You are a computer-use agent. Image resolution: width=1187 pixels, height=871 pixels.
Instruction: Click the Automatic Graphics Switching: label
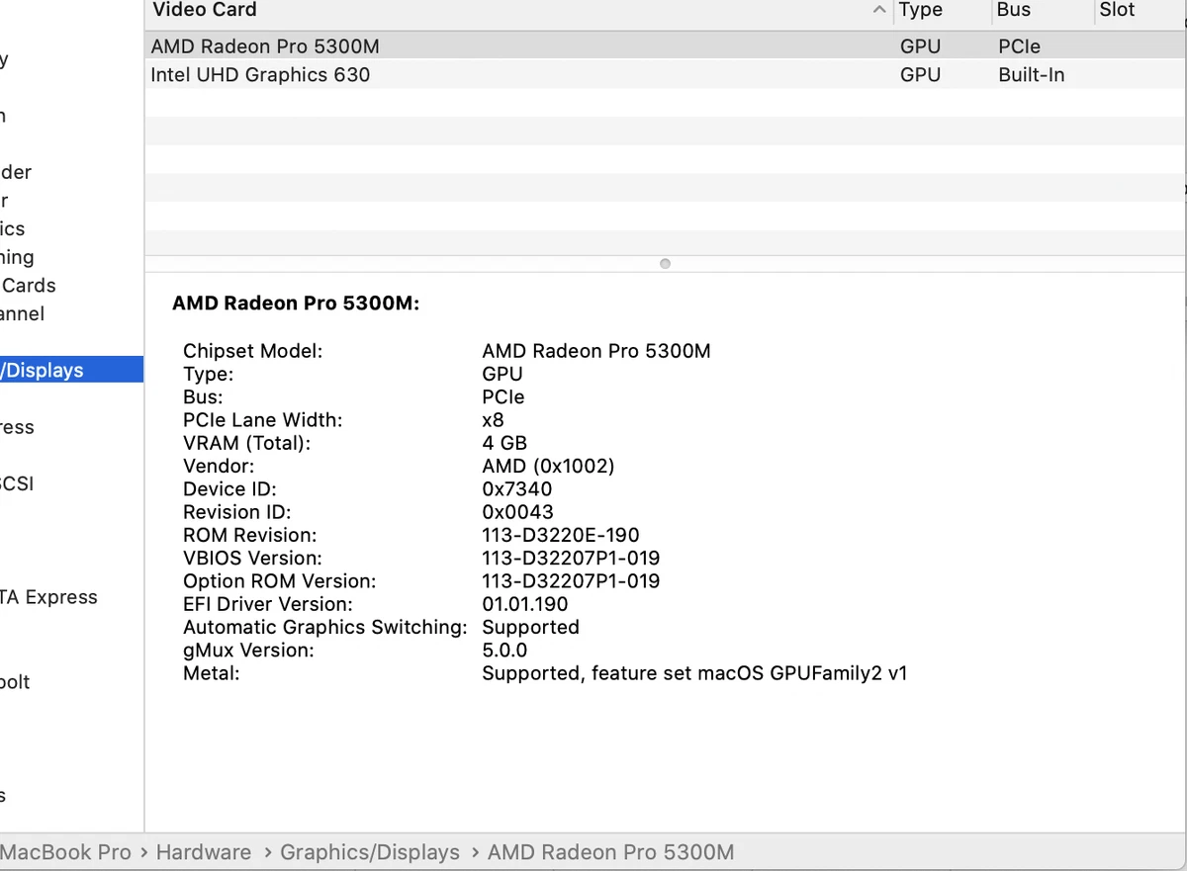coord(325,628)
